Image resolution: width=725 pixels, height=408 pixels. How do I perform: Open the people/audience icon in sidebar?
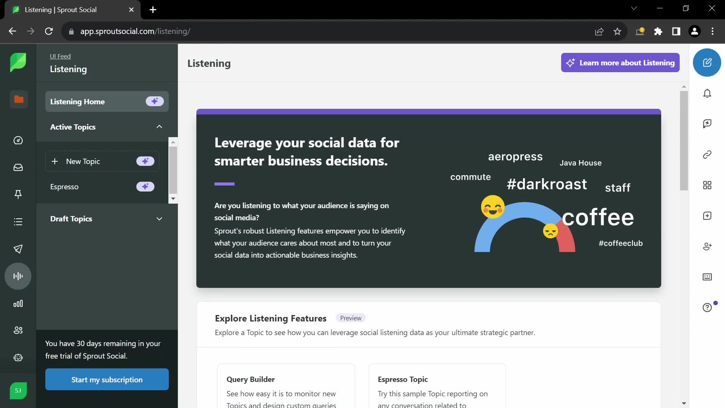[x=18, y=330]
